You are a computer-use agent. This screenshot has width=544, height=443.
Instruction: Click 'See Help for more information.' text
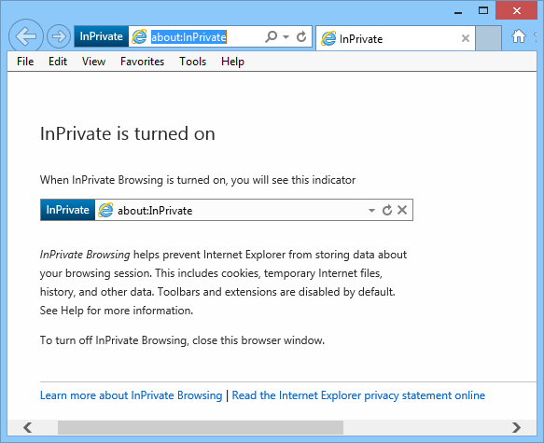pyautogui.click(x=117, y=311)
